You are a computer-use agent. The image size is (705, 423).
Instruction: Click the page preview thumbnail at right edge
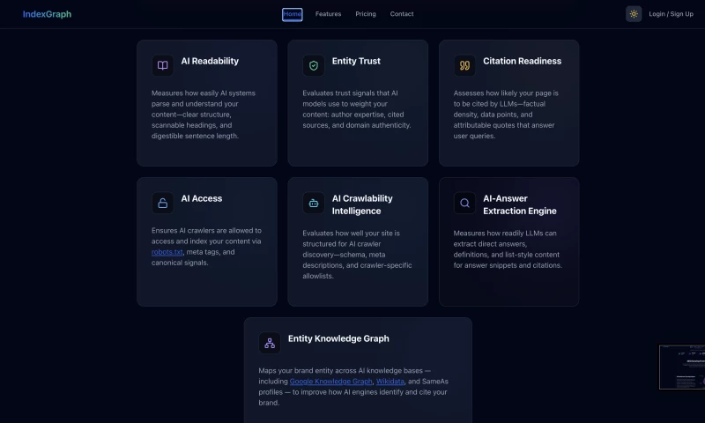click(x=682, y=367)
